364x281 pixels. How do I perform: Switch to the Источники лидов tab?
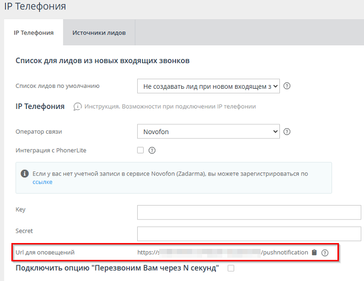[99, 33]
